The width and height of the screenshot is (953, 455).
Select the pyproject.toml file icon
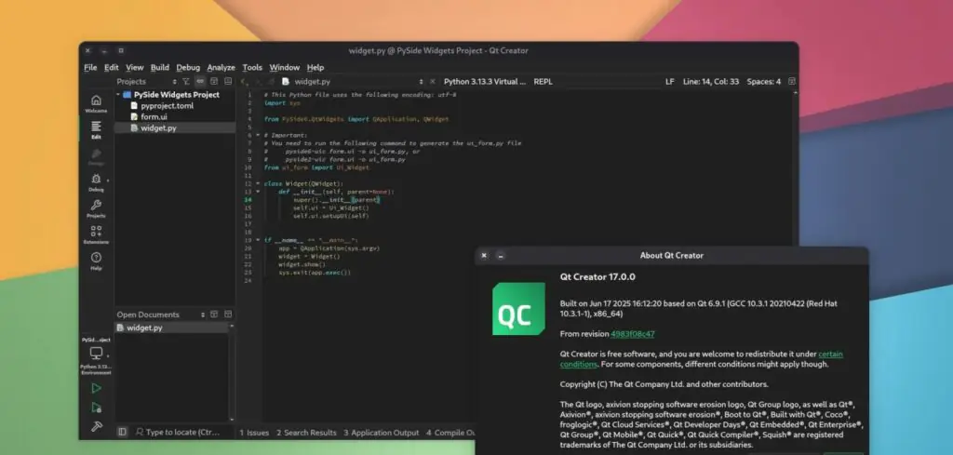(135, 106)
